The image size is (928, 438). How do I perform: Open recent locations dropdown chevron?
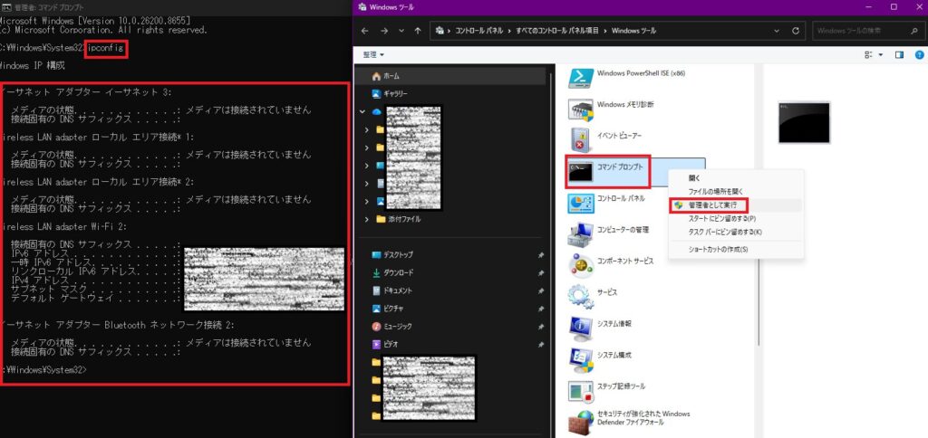[x=401, y=31]
